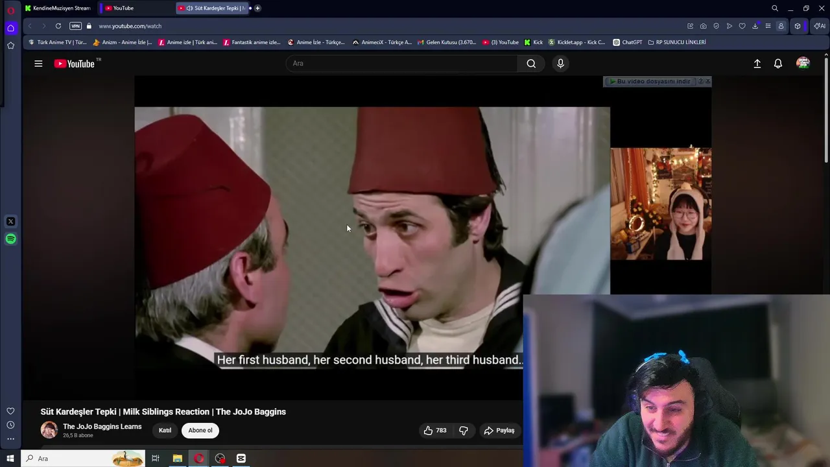
Task: Open The JoJo Baggins channel avatar
Action: [x=49, y=430]
